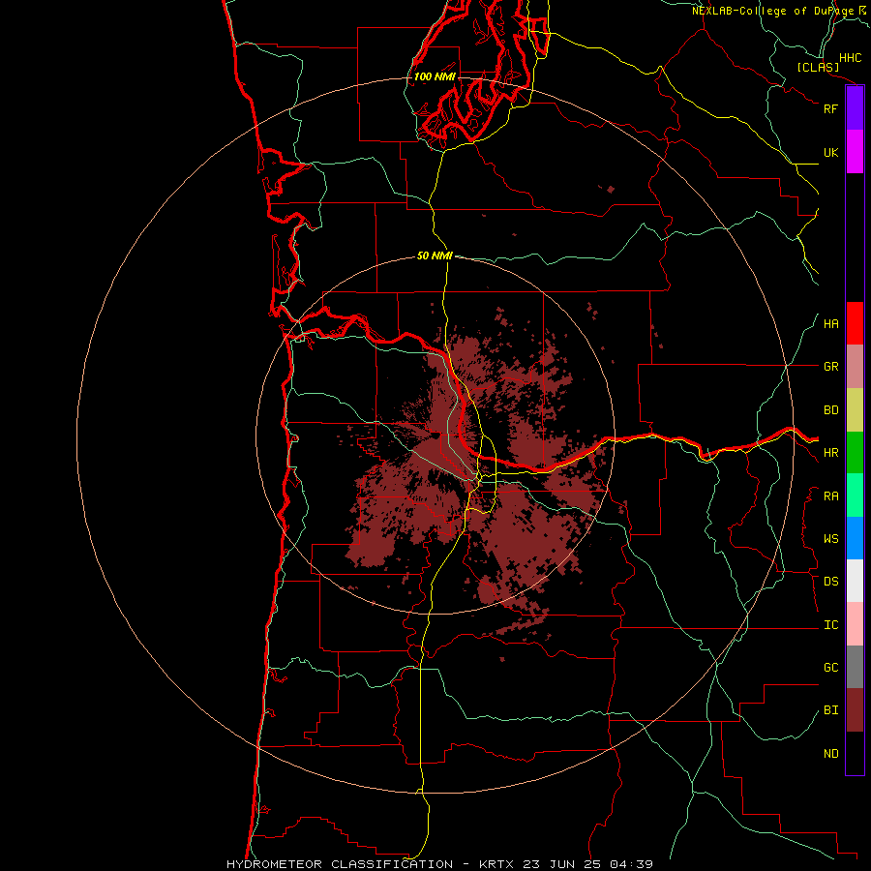The height and width of the screenshot is (871, 871).
Task: Click the green HR heavy rain swatch
Action: point(855,453)
